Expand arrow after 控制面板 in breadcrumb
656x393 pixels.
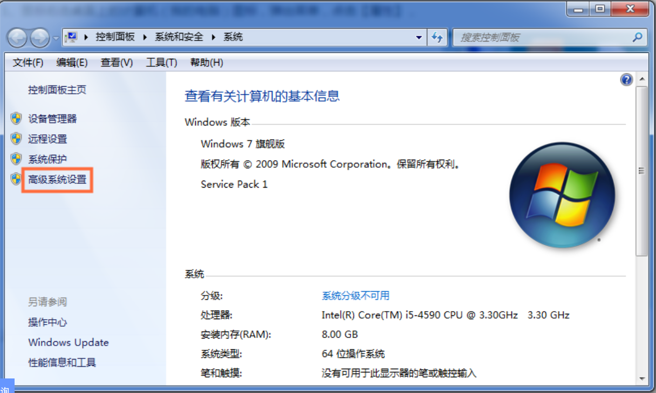145,37
